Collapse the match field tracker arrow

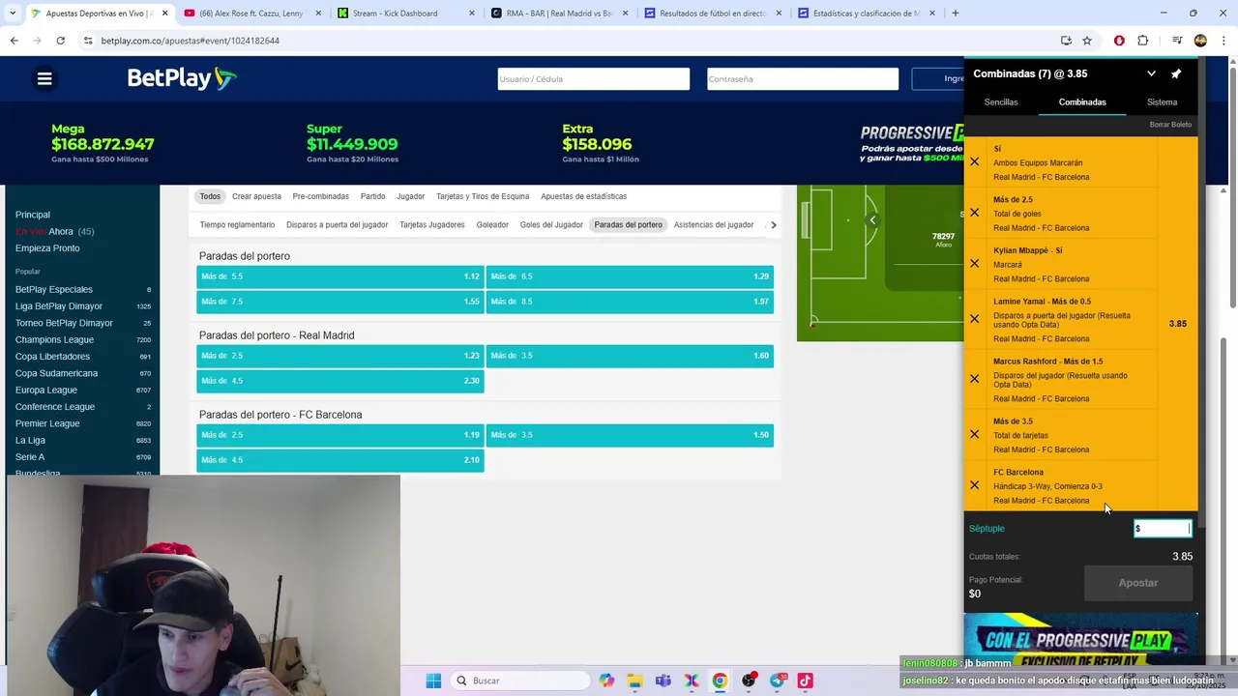coord(871,220)
